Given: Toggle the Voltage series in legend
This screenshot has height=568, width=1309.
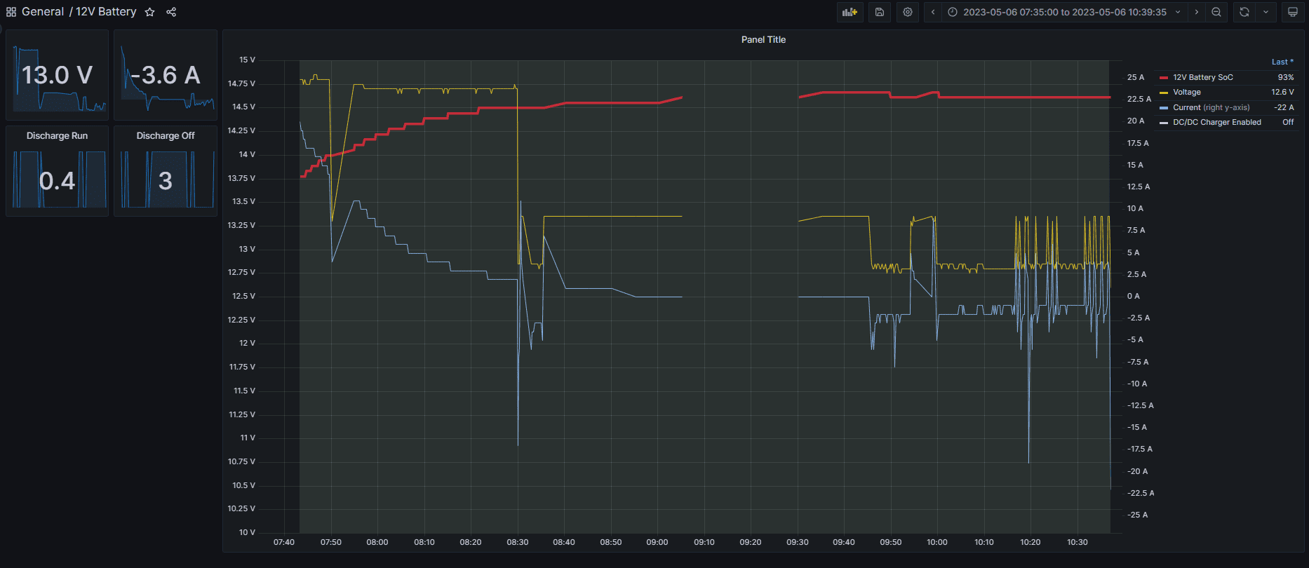Looking at the screenshot, I should 1187,93.
